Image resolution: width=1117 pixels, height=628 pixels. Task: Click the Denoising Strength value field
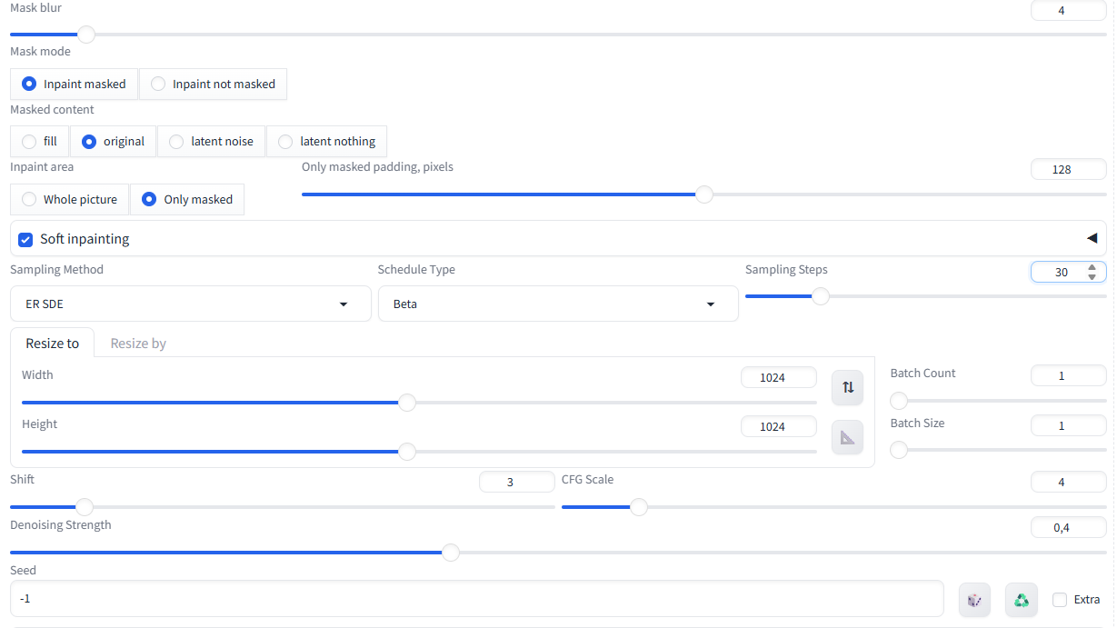(x=1068, y=527)
